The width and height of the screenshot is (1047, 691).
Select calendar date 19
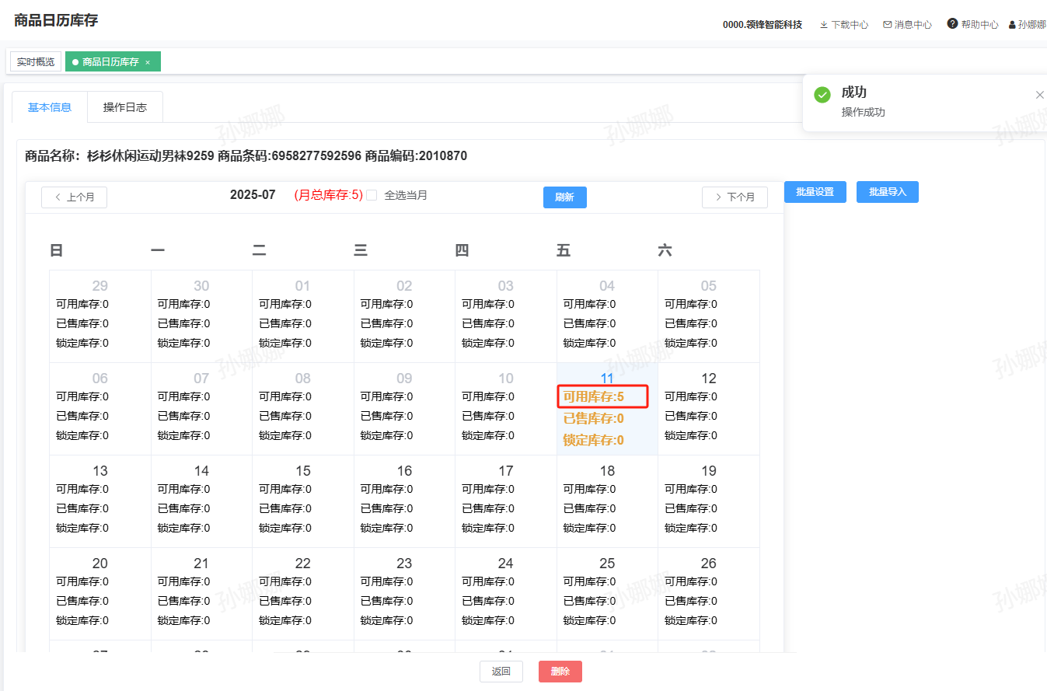(709, 471)
